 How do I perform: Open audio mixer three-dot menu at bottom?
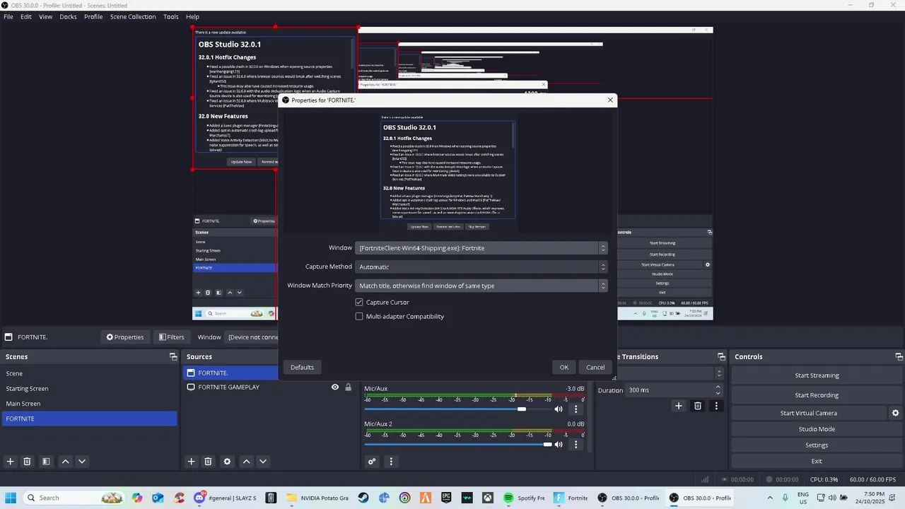[x=391, y=462]
